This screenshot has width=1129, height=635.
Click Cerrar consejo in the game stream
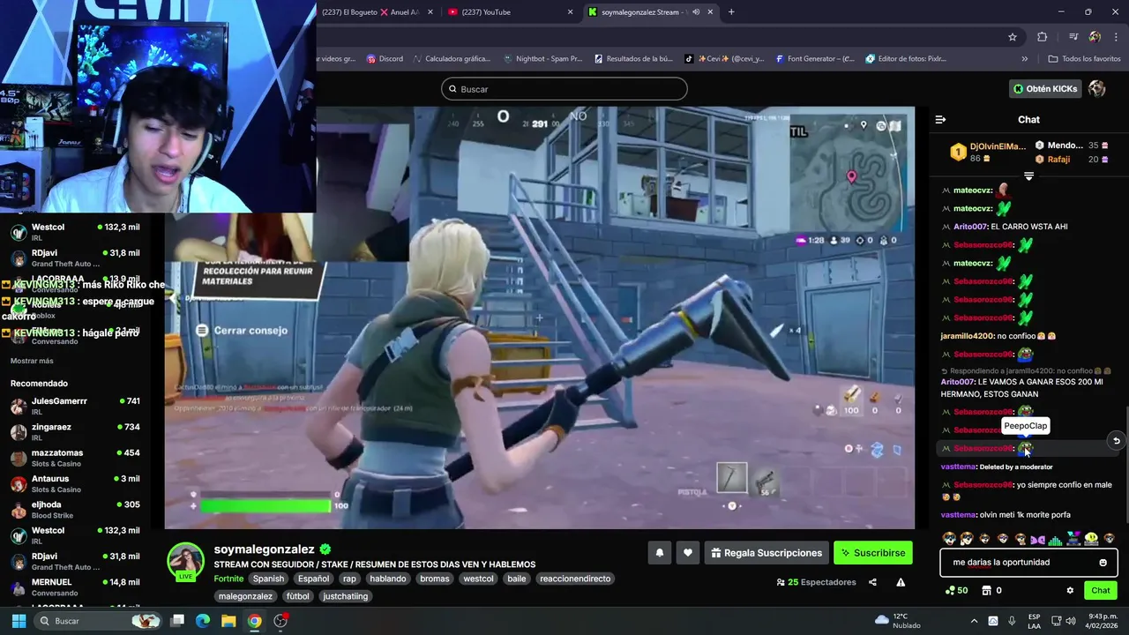pos(243,331)
